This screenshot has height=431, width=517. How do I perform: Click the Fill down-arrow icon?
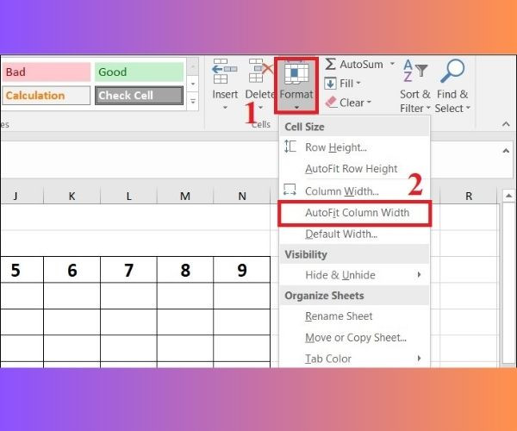[330, 84]
